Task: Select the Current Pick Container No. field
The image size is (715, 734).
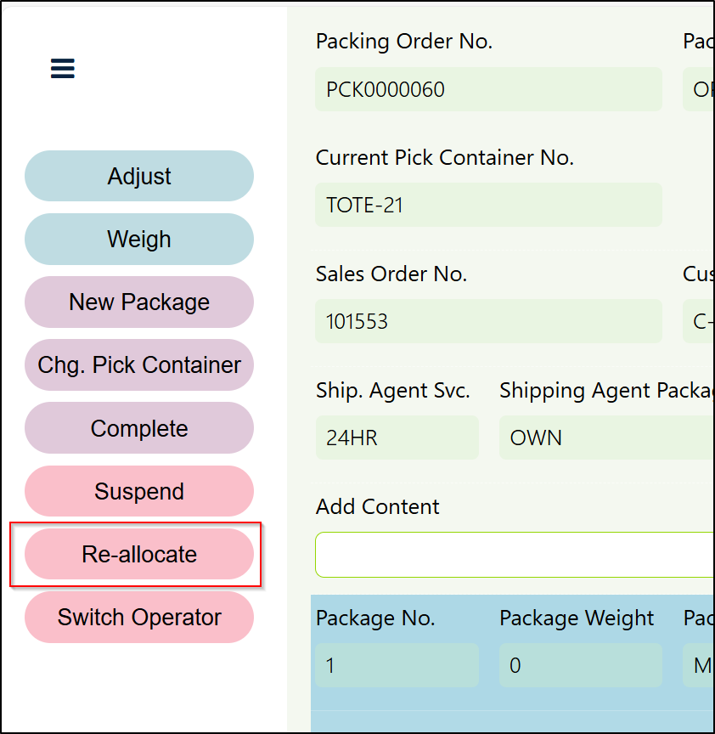Action: click(x=488, y=205)
